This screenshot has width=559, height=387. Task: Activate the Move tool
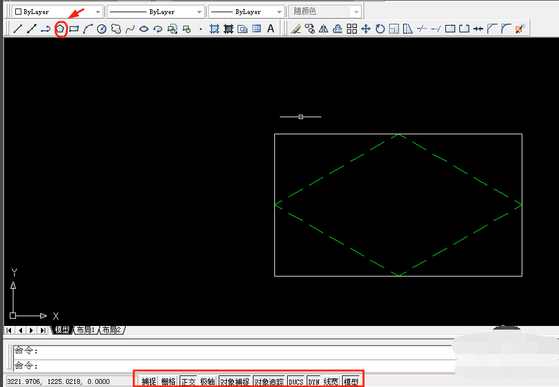[367, 28]
